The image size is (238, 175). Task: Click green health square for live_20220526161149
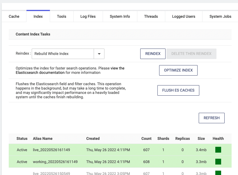tap(218, 150)
